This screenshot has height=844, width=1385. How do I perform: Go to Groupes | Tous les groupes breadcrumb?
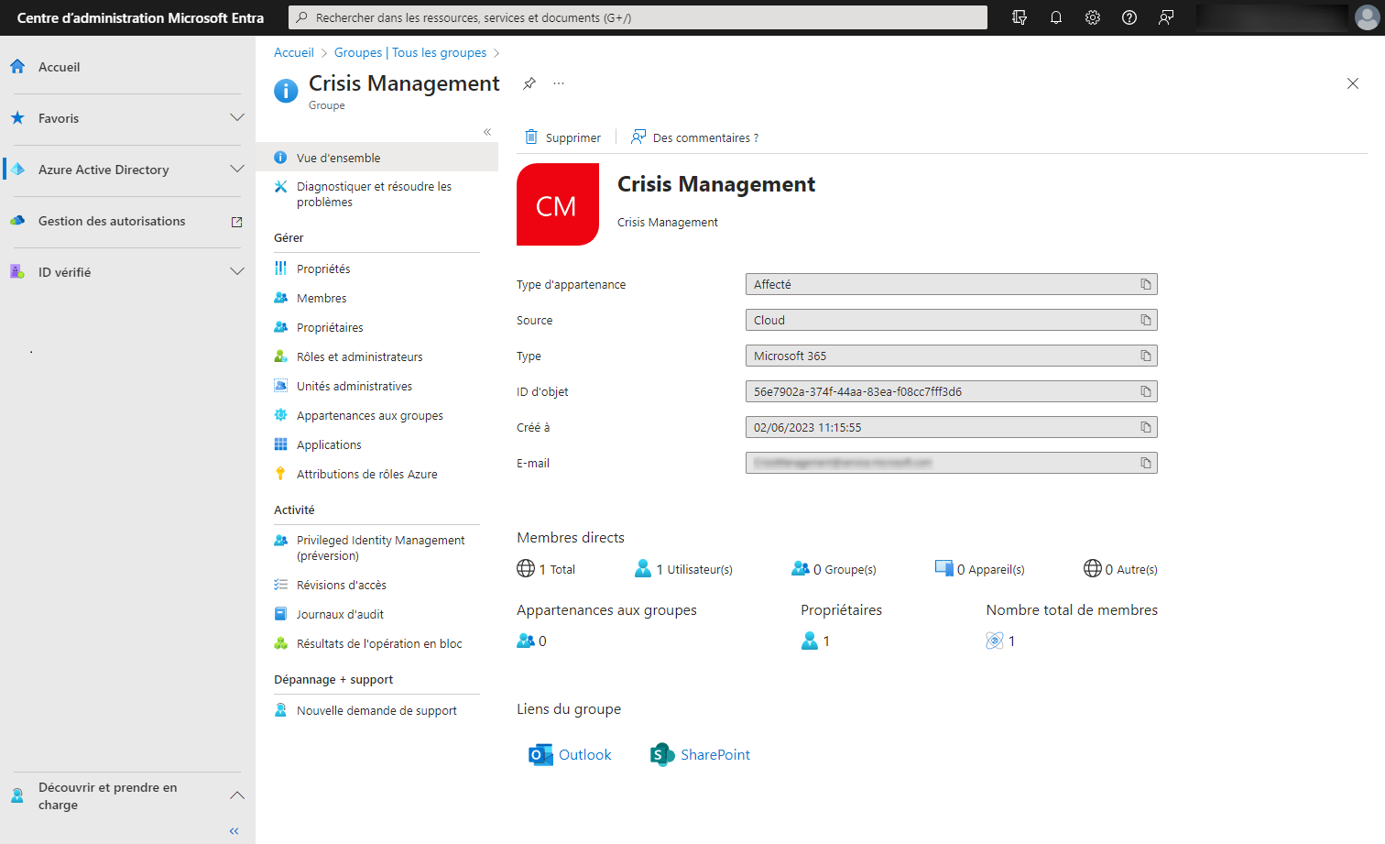point(410,52)
